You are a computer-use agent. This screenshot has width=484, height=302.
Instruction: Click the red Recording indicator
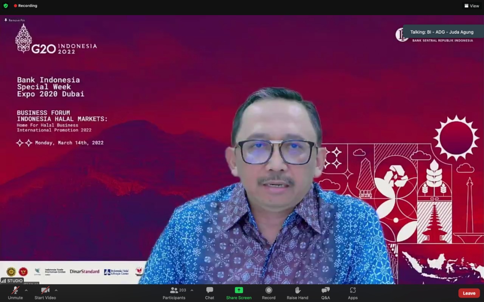coord(25,6)
